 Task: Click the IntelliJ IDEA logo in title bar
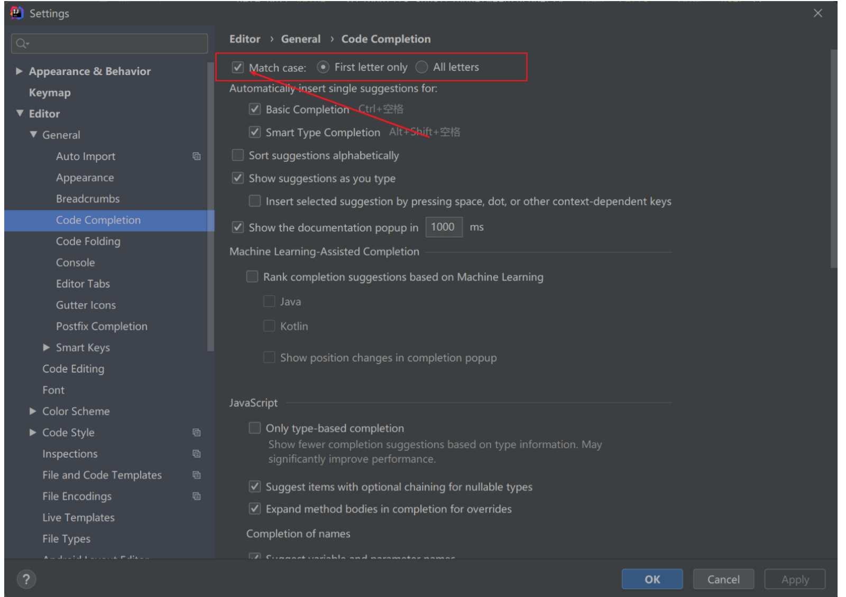pyautogui.click(x=16, y=13)
